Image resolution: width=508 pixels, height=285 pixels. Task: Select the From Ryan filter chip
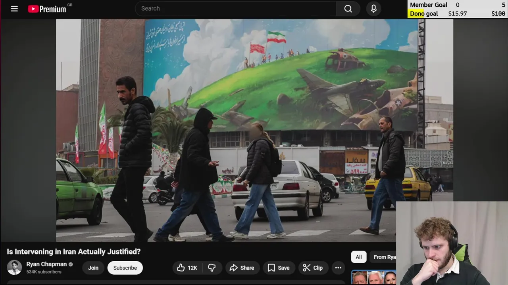click(383, 257)
